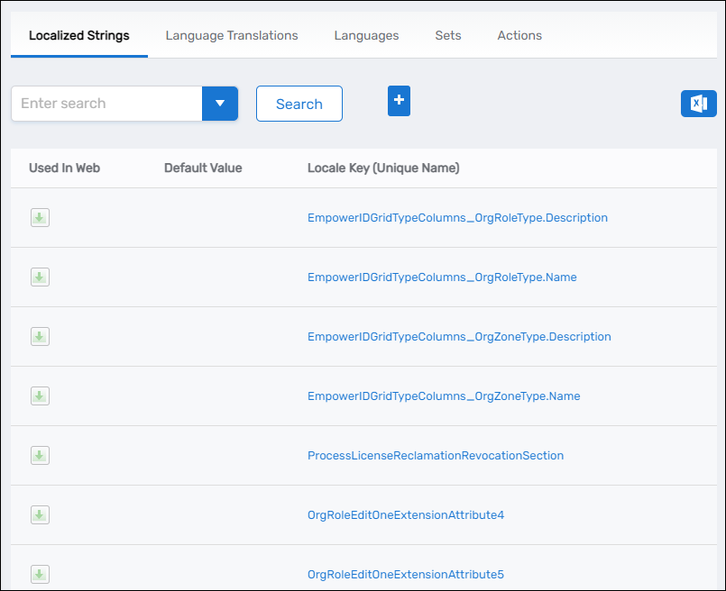Download the OrgRoleEditOneExtensionAttribute4 string
The width and height of the screenshot is (726, 591).
coord(40,514)
